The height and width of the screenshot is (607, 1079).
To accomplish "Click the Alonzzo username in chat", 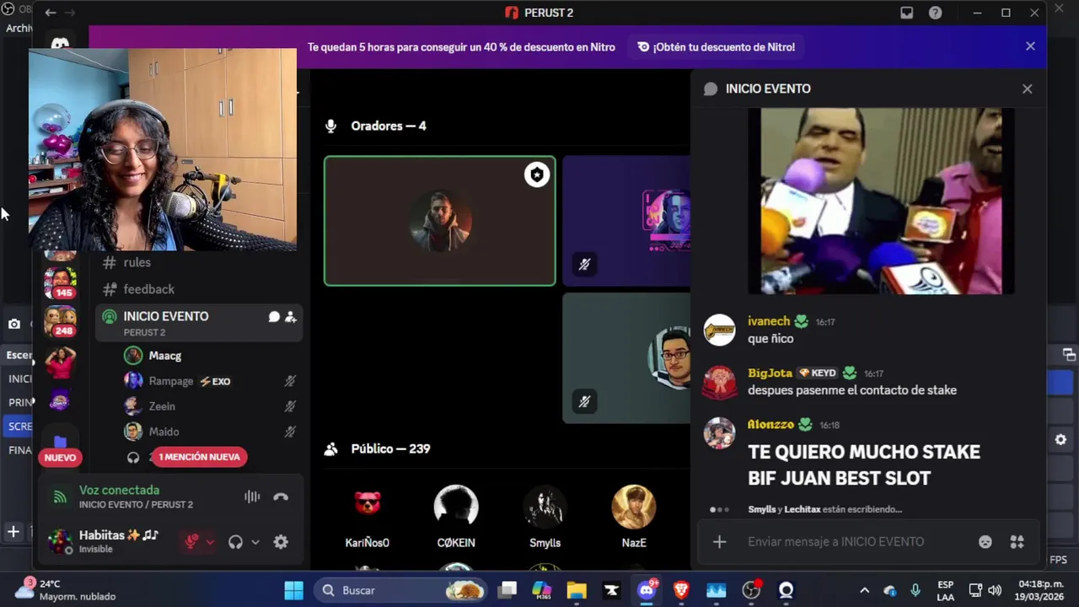I will click(x=770, y=424).
